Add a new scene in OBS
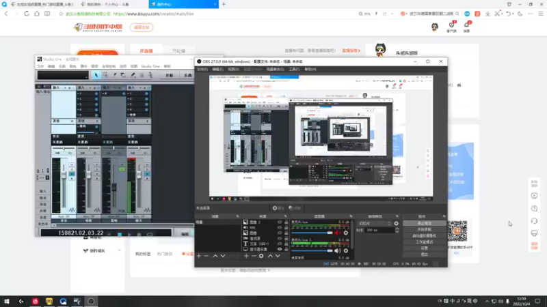This screenshot has height=307, width=547. pos(199,256)
